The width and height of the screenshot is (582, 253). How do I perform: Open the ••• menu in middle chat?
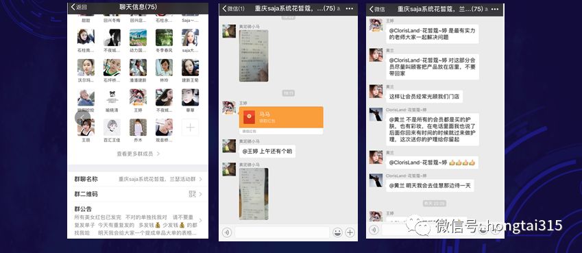(x=350, y=8)
